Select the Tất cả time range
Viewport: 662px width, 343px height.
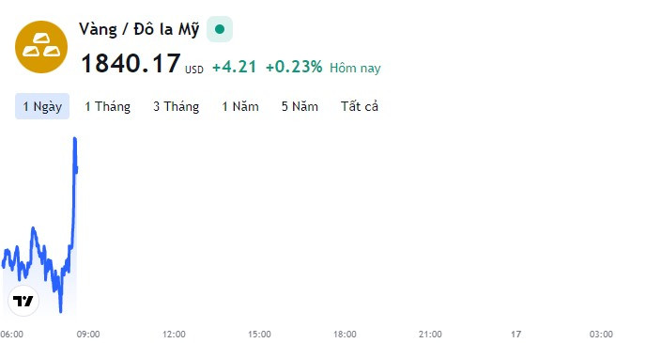click(x=360, y=106)
